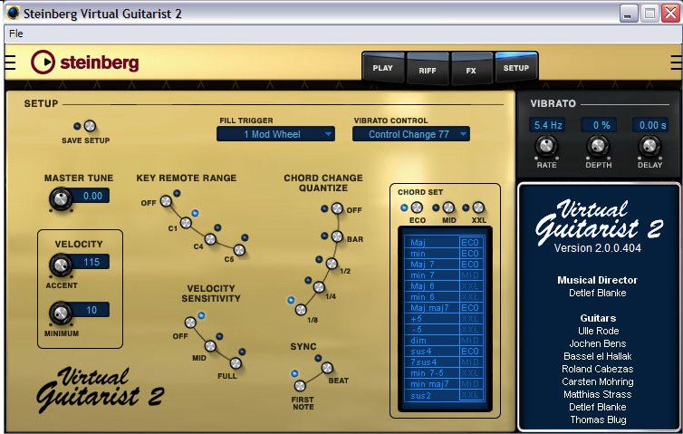Viewport: 683px width, 434px height.
Task: Open the Fle menu
Action: tap(16, 34)
